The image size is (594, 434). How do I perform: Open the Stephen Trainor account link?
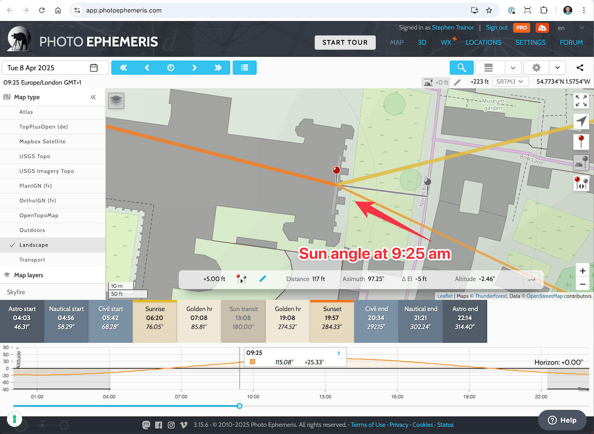453,28
